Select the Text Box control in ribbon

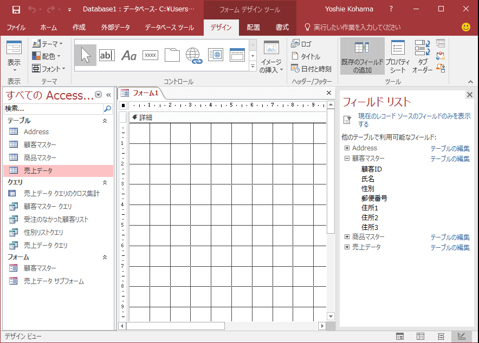click(x=107, y=55)
